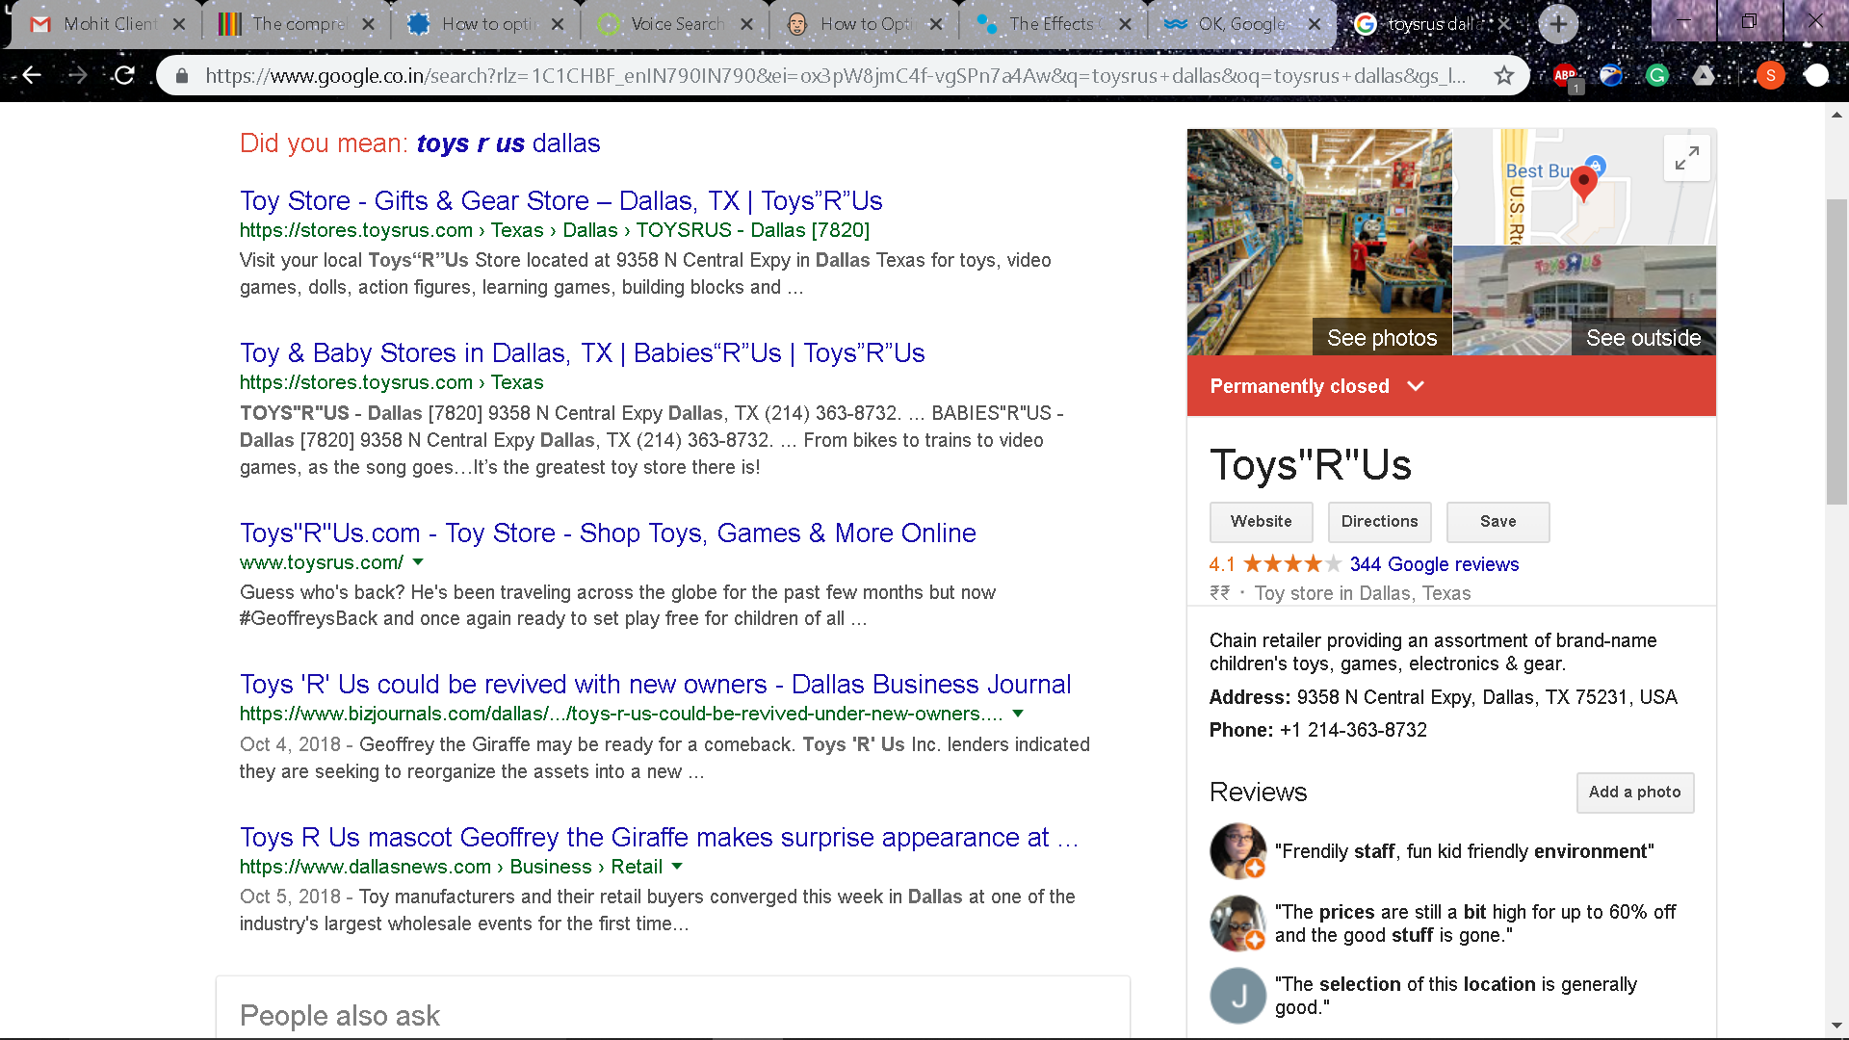Click the phone number +1 214-363-8732
Image resolution: width=1849 pixels, height=1040 pixels.
(1353, 731)
